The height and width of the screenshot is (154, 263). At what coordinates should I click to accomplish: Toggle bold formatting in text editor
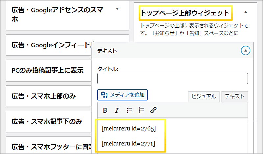pos(105,110)
